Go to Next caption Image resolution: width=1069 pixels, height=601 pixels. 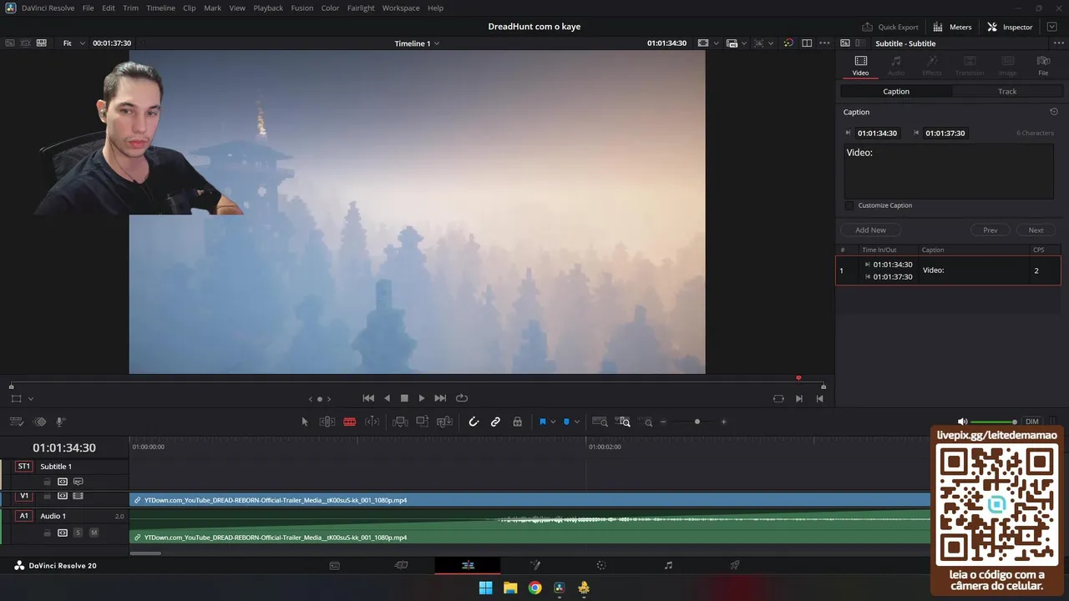click(1036, 230)
